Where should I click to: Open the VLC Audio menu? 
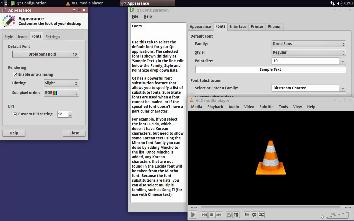tap(234, 107)
